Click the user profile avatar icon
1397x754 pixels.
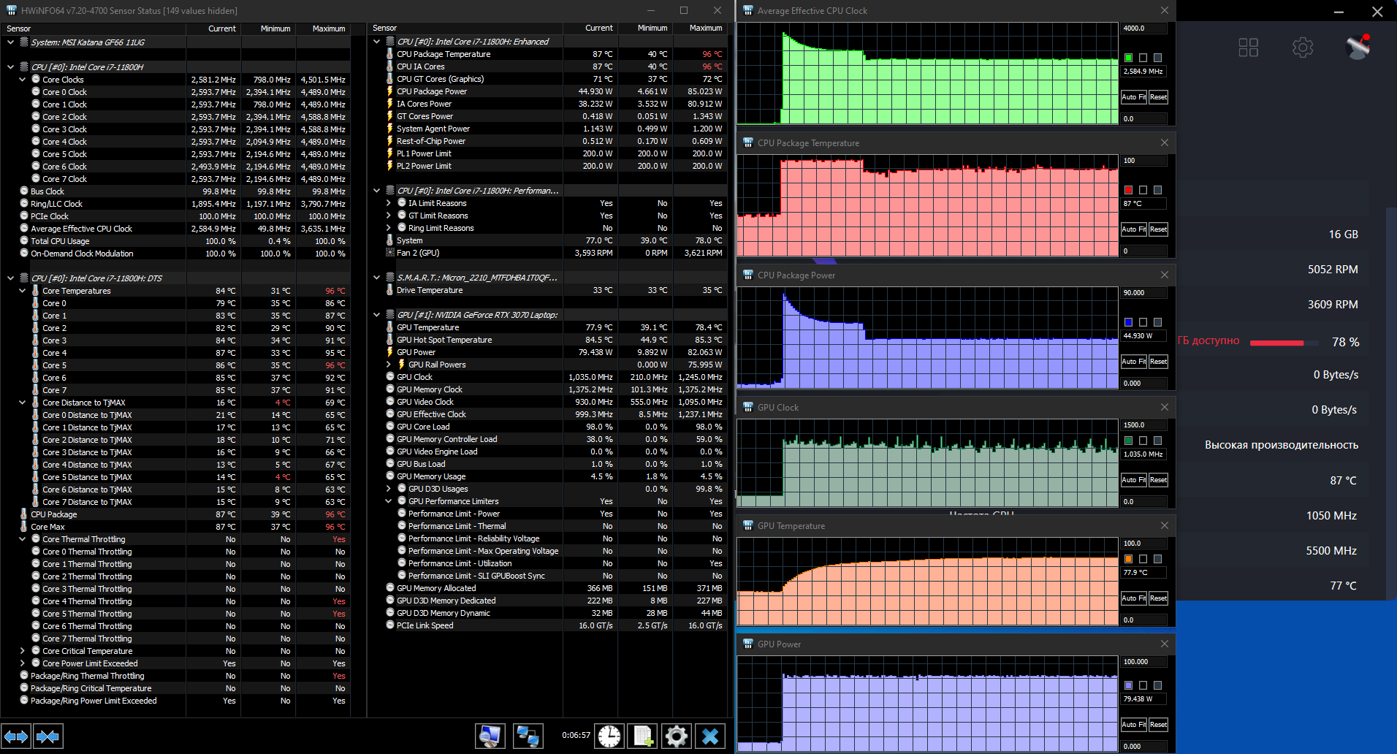point(1358,47)
